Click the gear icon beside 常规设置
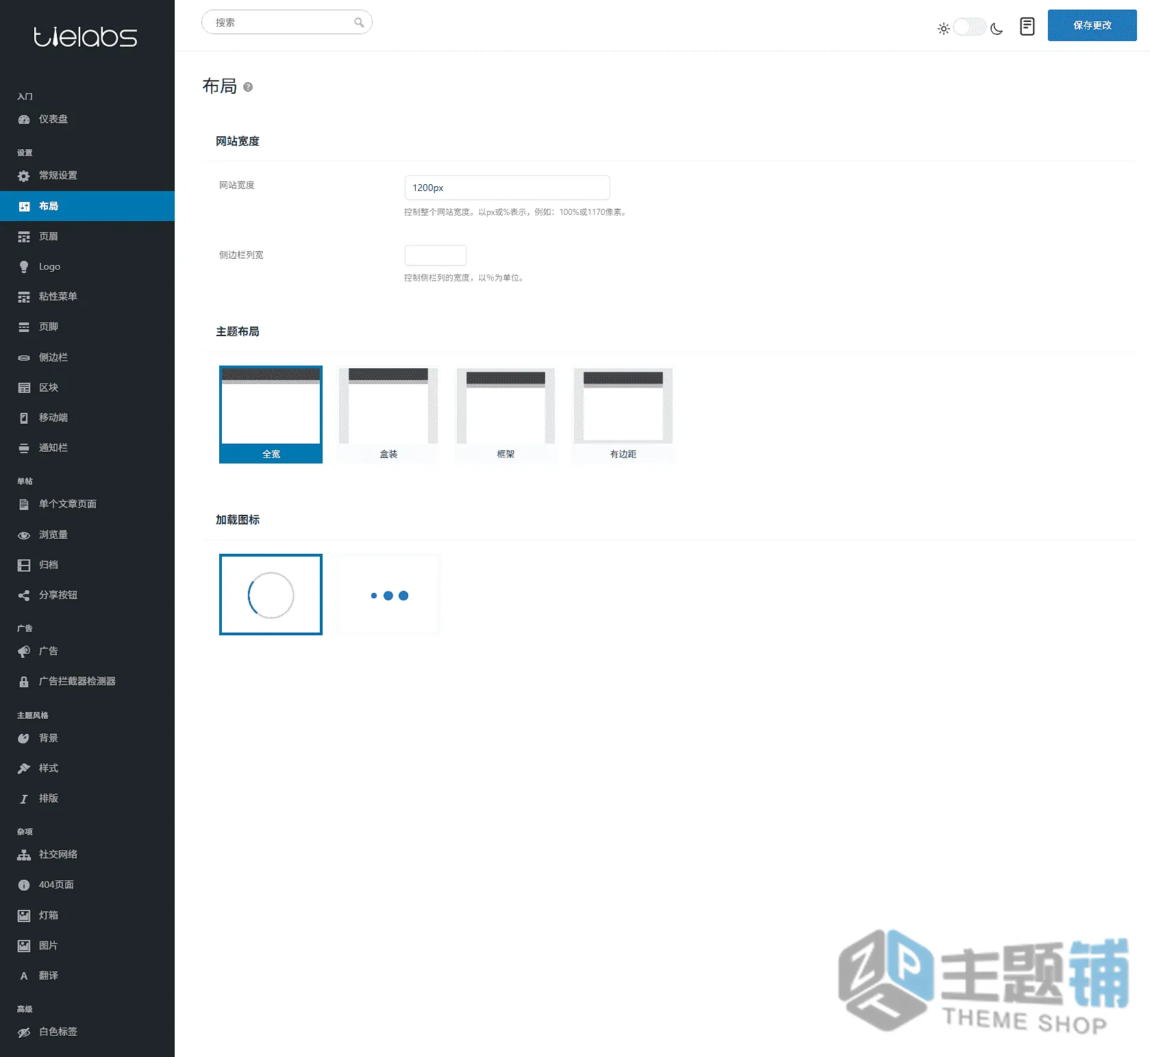 [24, 176]
